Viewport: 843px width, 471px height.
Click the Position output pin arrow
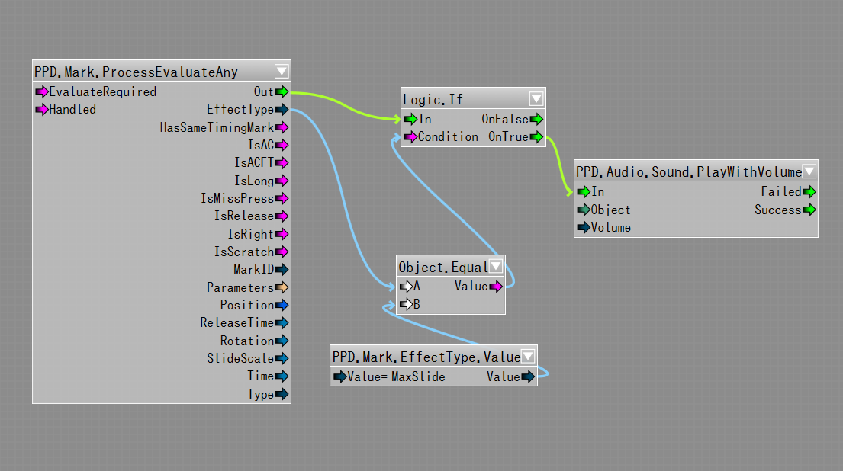(x=282, y=305)
